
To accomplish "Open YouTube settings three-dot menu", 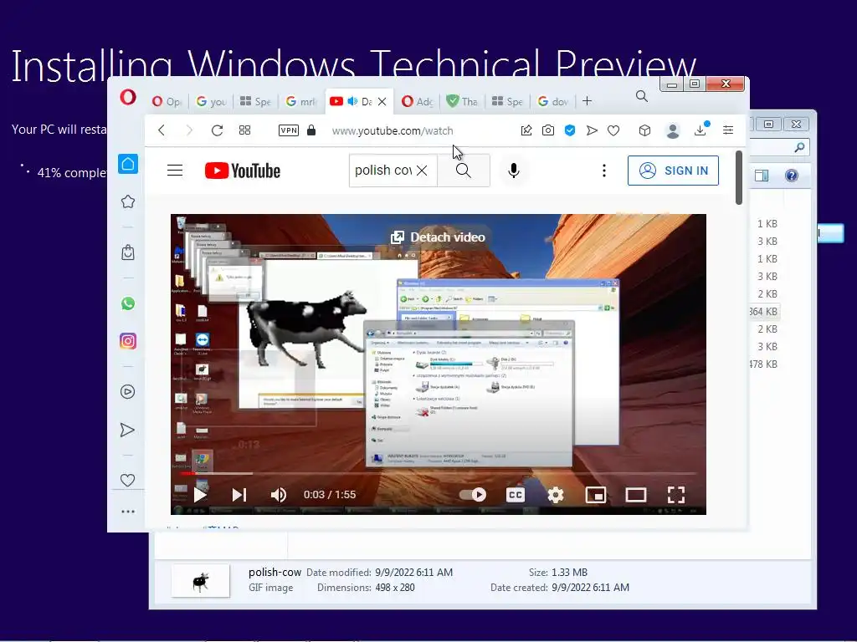I will click(x=604, y=171).
